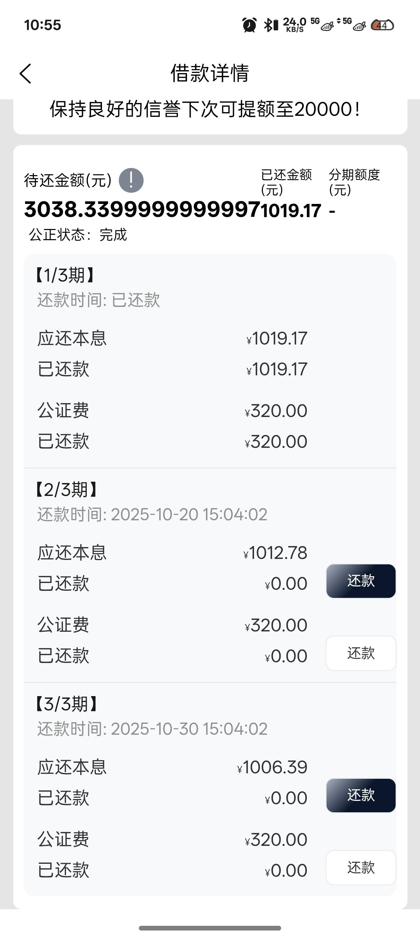Tap the info icon beside 待还金额

[x=131, y=181]
